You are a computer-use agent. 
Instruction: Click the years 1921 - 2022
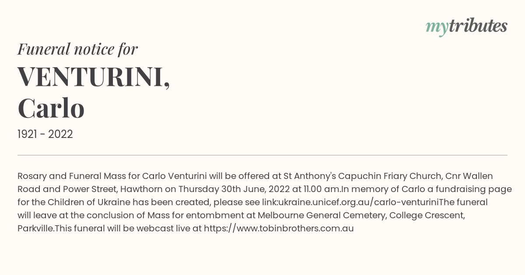point(45,134)
